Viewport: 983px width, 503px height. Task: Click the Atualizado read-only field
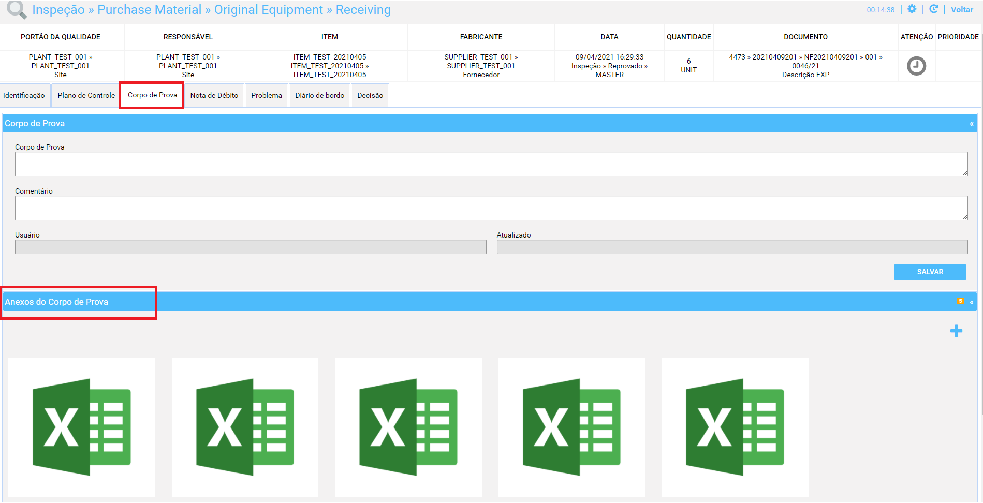click(732, 247)
